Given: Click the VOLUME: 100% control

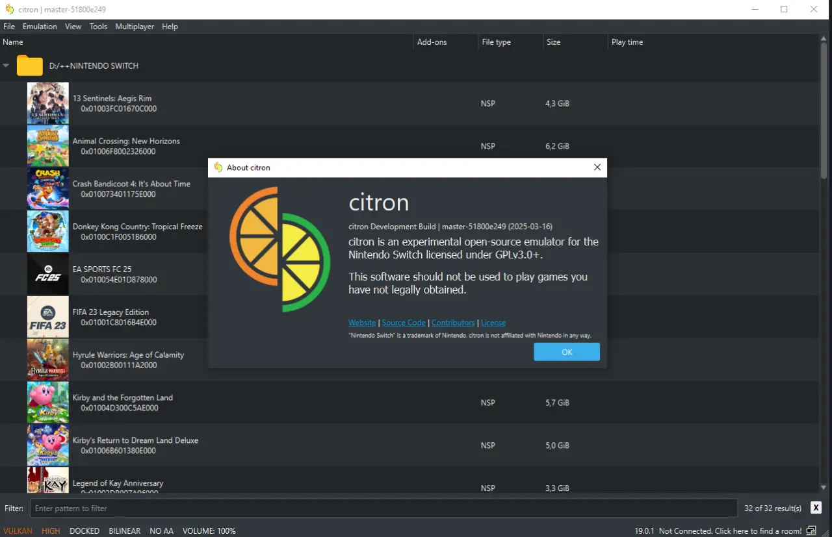Looking at the screenshot, I should pyautogui.click(x=209, y=531).
